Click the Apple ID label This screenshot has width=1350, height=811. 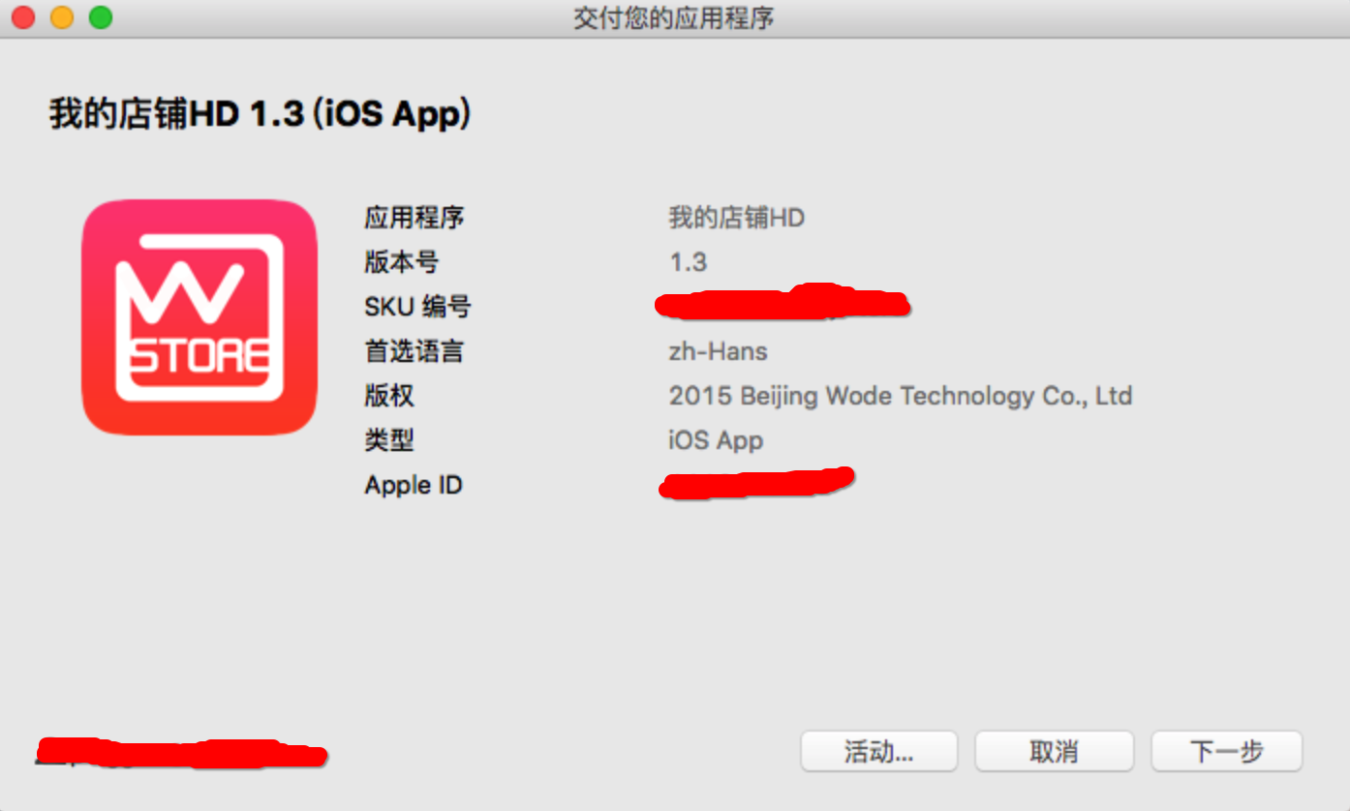tap(414, 485)
